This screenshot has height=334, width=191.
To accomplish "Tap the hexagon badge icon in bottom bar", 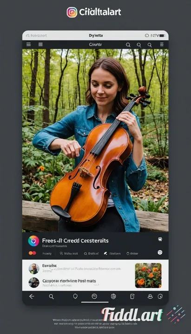I will click(x=113, y=296).
